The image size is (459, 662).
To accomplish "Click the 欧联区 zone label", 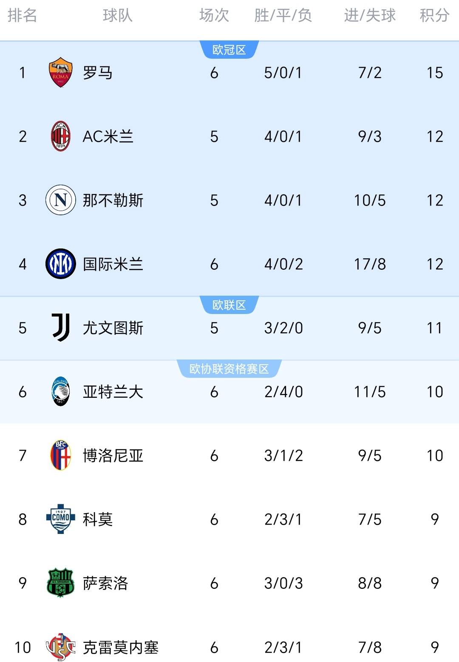I will pyautogui.click(x=229, y=305).
